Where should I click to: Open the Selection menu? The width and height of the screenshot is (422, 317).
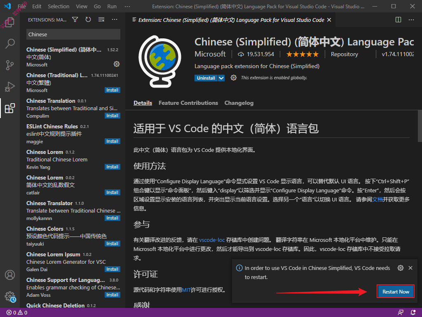pos(59,6)
